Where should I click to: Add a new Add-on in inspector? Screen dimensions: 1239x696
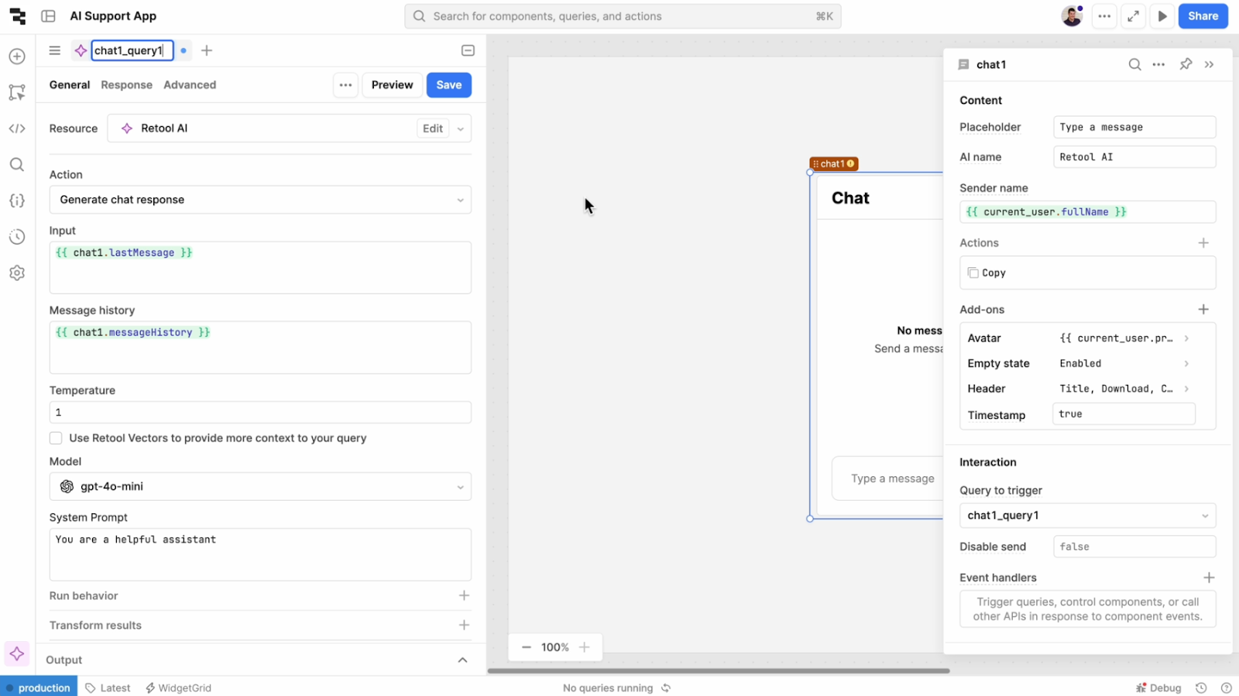coord(1203,310)
